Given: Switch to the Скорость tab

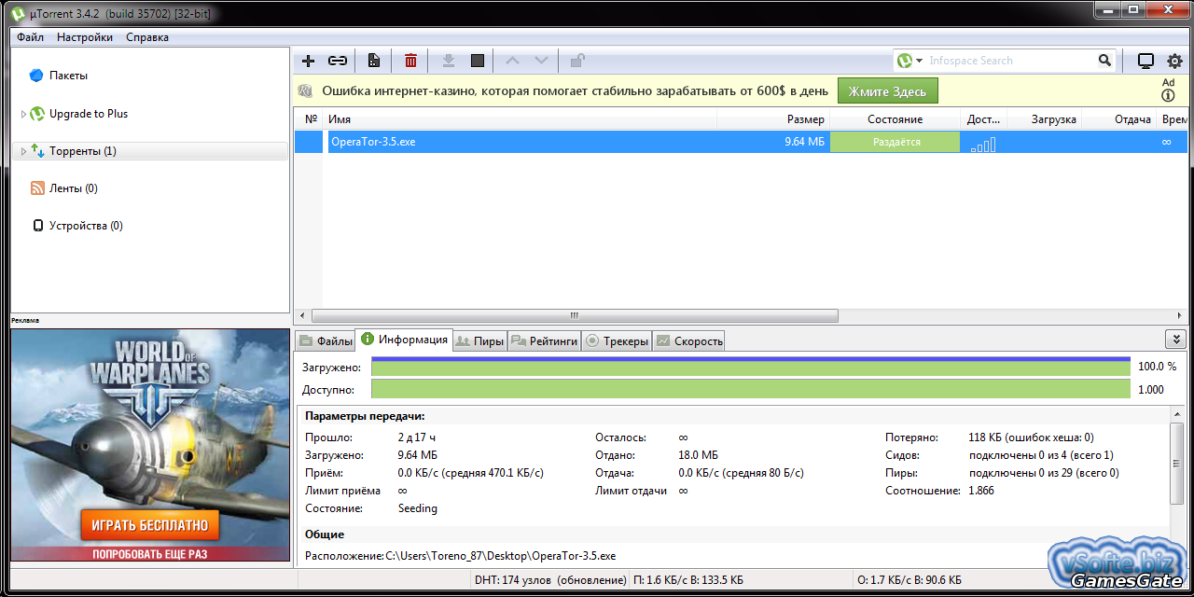Looking at the screenshot, I should tap(688, 341).
